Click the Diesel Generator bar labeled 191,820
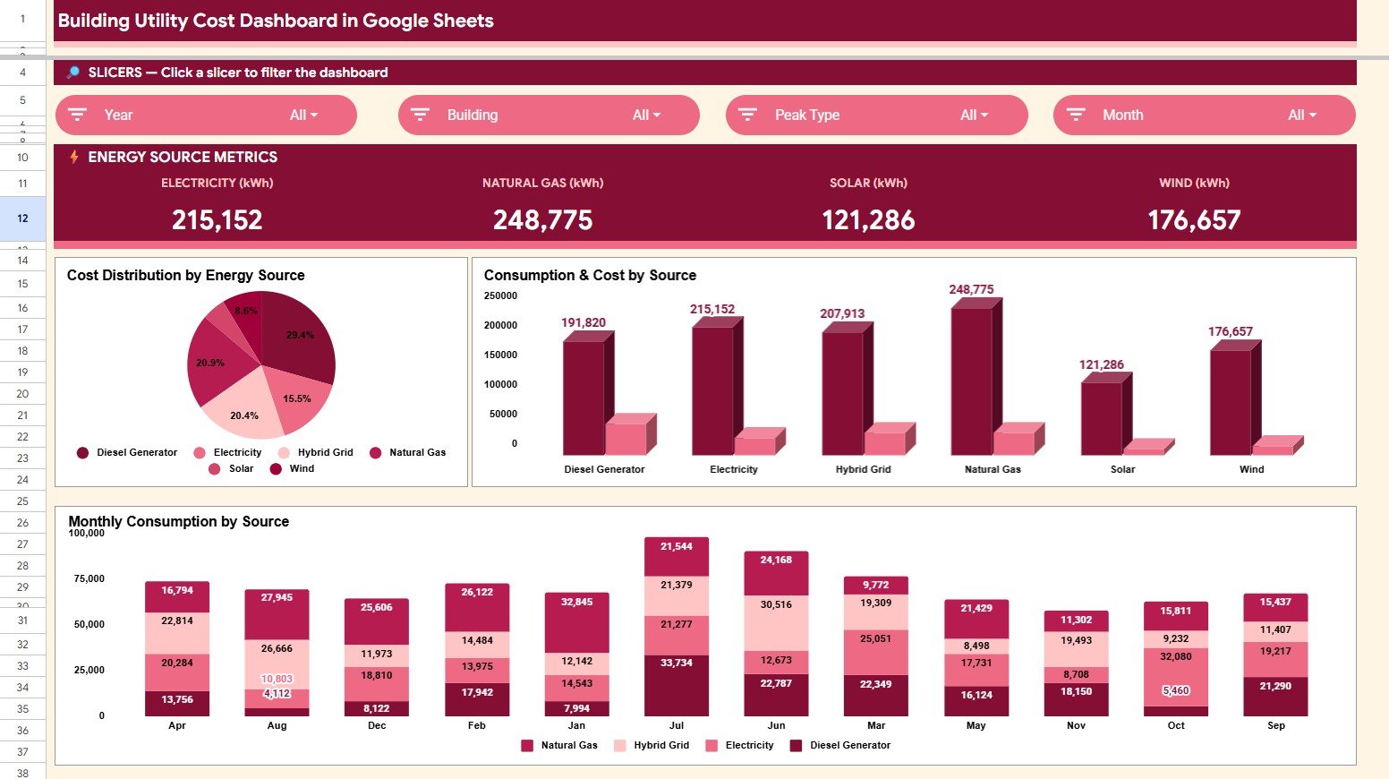The width and height of the screenshot is (1389, 779). pos(584,398)
